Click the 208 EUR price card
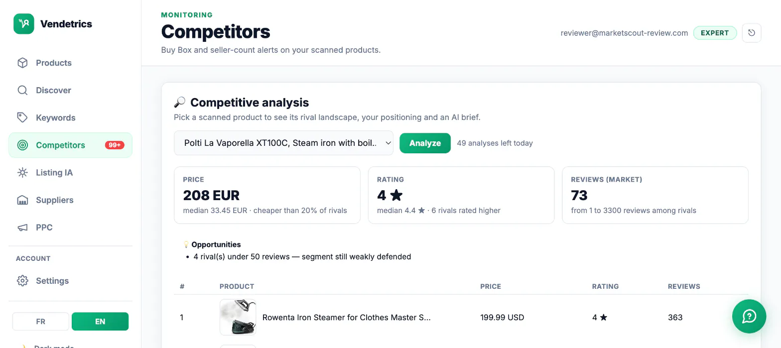The height and width of the screenshot is (348, 781). click(267, 195)
